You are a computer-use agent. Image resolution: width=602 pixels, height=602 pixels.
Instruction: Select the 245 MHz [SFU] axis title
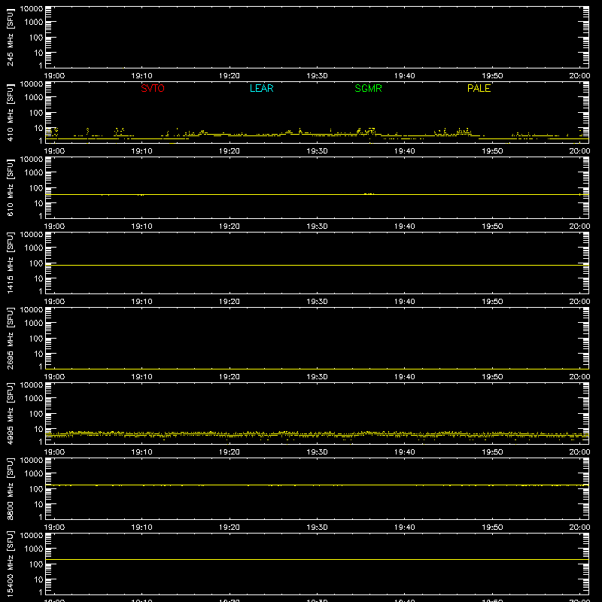[10, 37]
